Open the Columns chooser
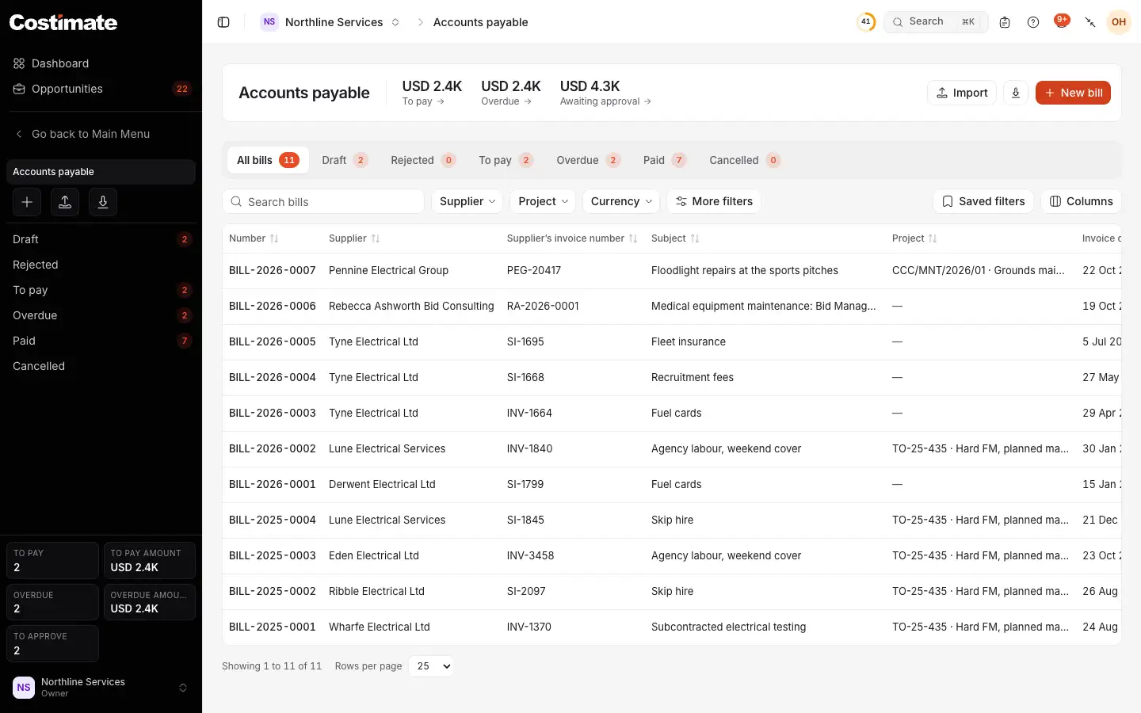The width and height of the screenshot is (1141, 713). coord(1081,201)
